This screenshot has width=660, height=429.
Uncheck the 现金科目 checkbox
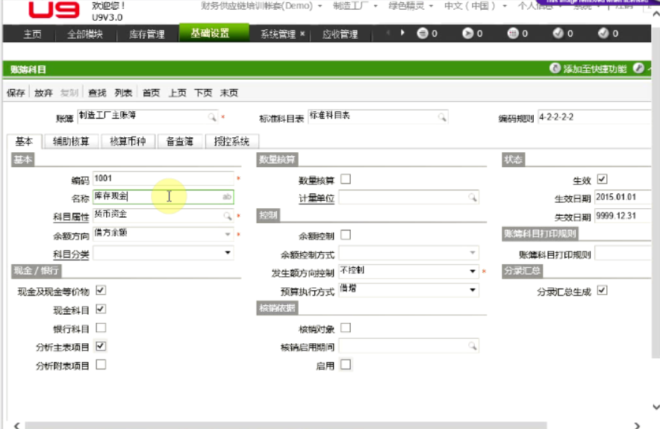pyautogui.click(x=101, y=309)
